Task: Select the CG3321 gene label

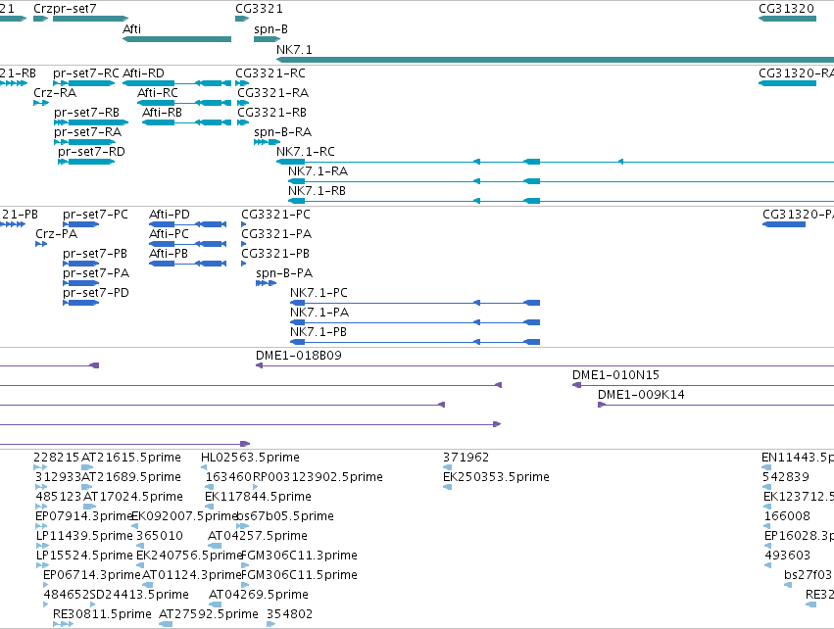Action: pyautogui.click(x=259, y=9)
